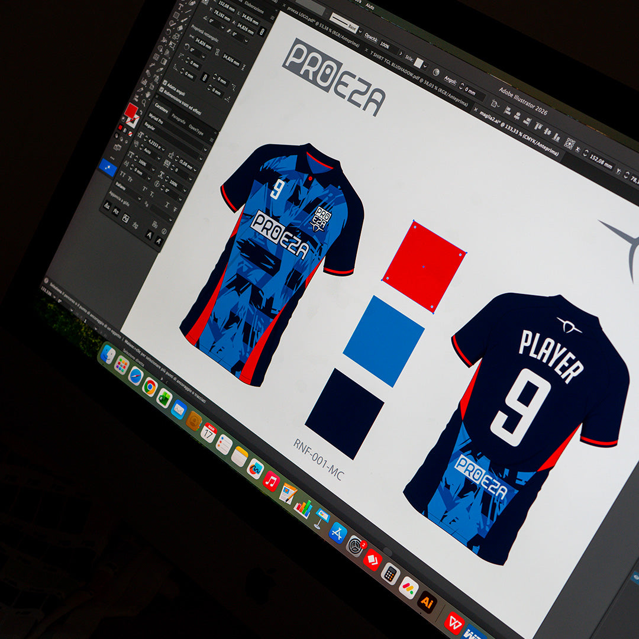Screen dimensions: 639x639
Task: Open Google Chrome from the Dock
Action: pos(149,387)
